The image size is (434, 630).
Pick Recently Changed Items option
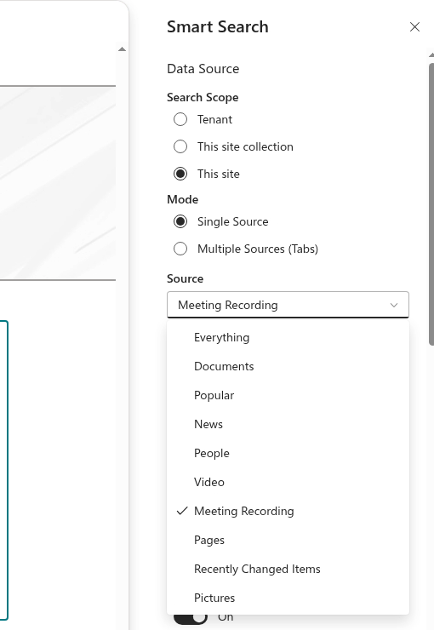pos(288,569)
